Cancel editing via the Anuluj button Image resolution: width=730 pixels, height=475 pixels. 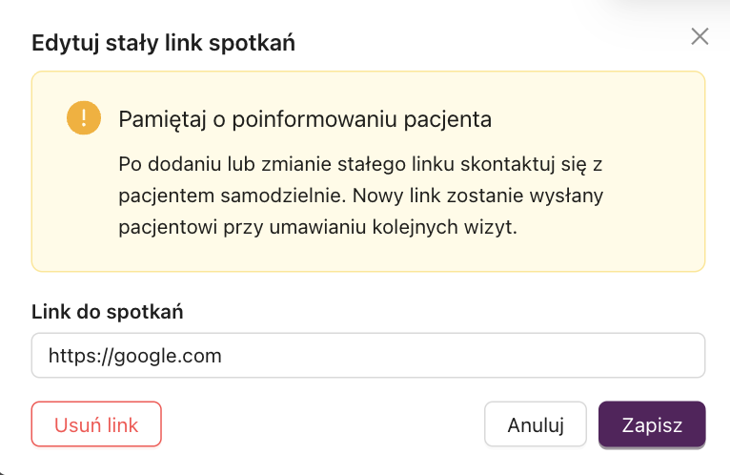pos(536,424)
